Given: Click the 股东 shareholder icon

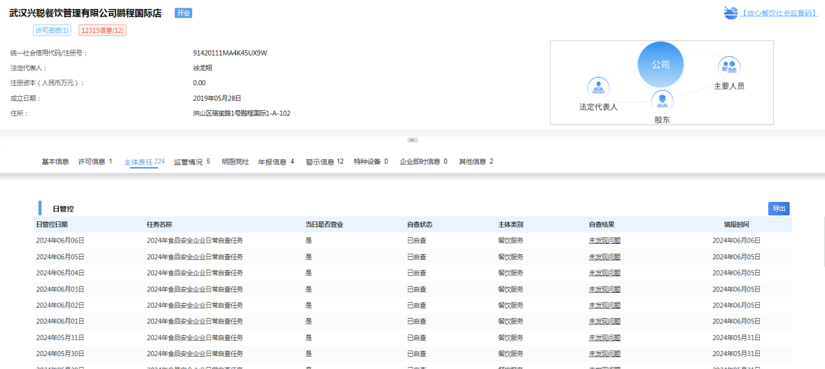Looking at the screenshot, I should click(x=662, y=101).
